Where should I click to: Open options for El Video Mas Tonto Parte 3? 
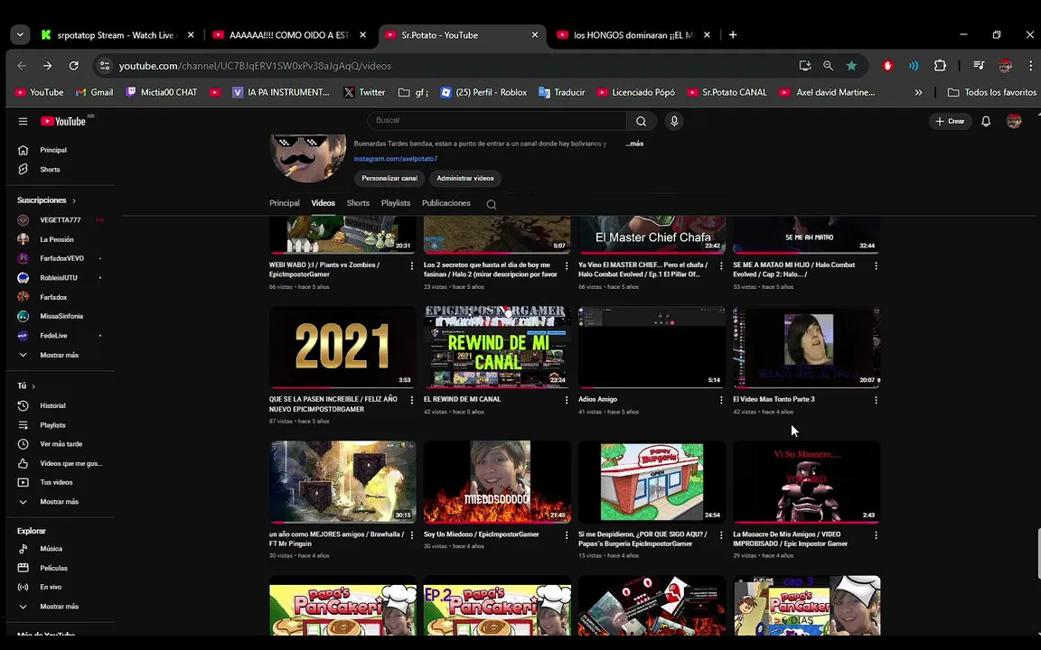pyautogui.click(x=876, y=400)
